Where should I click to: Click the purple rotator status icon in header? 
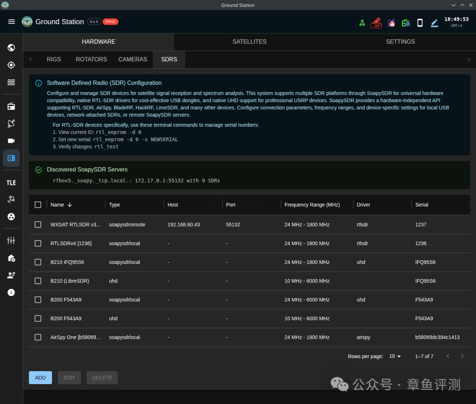[x=391, y=23]
